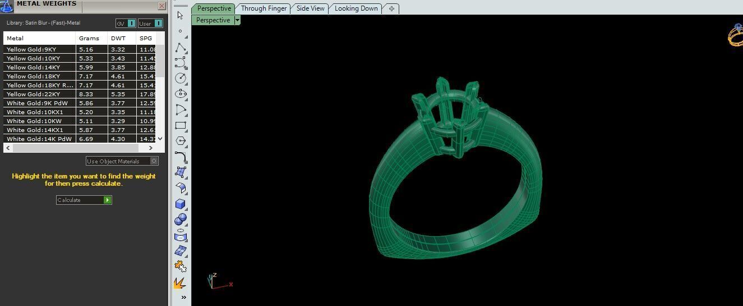Click the Perspective viewport title label
This screenshot has height=306, width=743.
click(x=213, y=20)
